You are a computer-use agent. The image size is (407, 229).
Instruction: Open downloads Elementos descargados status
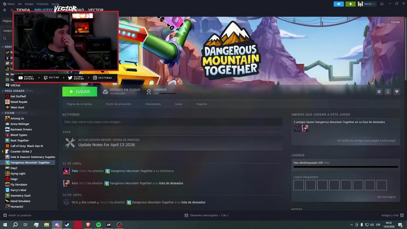206,215
